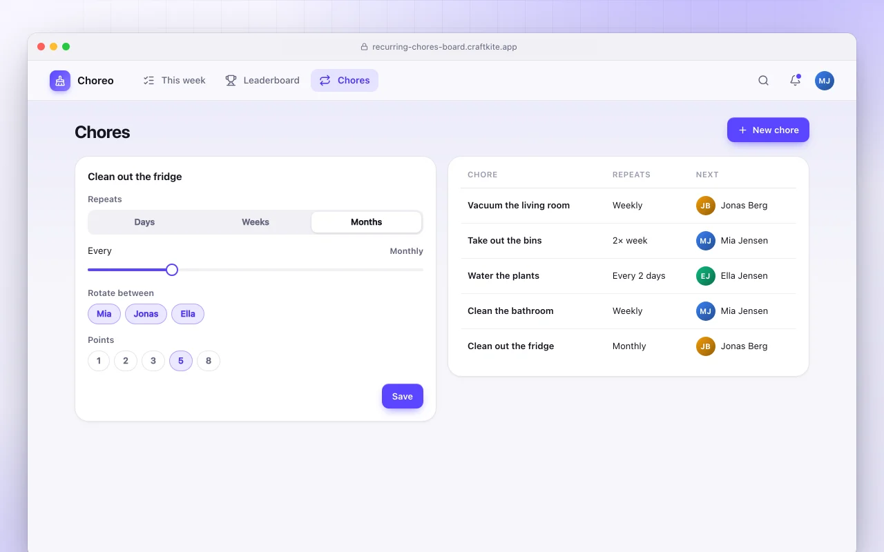
Task: Click Jonas Berg's avatar in Vacuum row
Action: pos(706,206)
